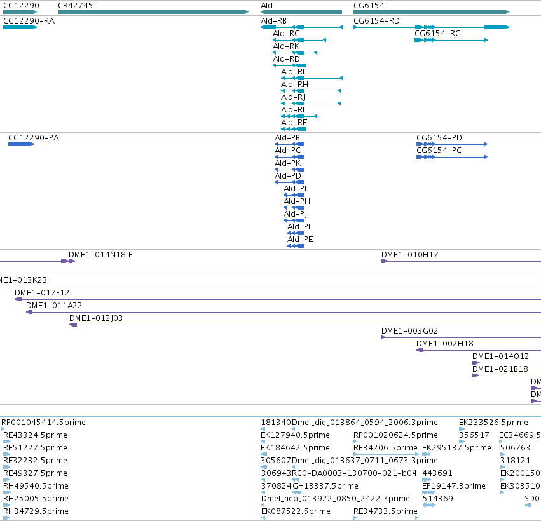Click protein CG6154-PC
Image resolution: width=541 pixels, height=521 pixels.
tap(439, 151)
